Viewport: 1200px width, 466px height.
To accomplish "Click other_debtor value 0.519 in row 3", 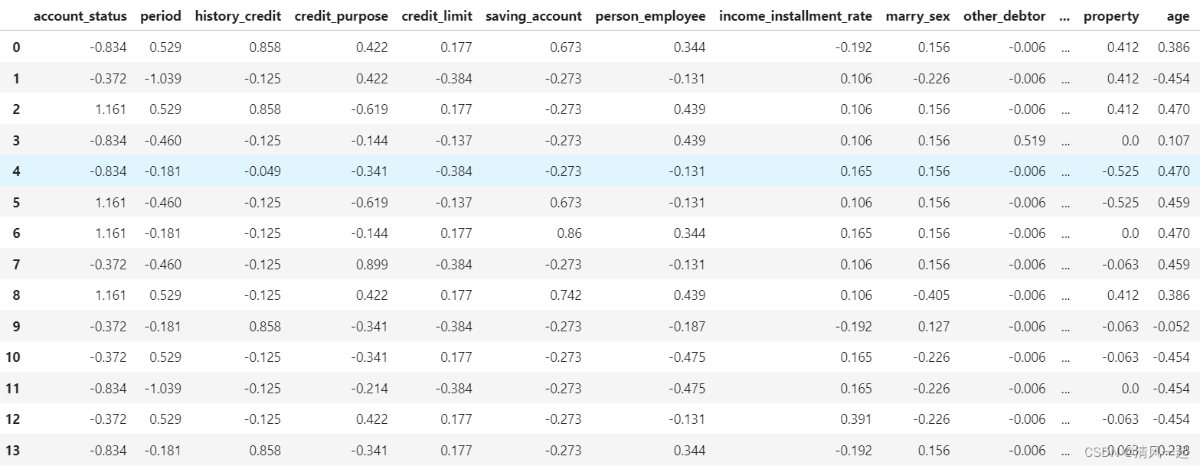I will point(1030,141).
